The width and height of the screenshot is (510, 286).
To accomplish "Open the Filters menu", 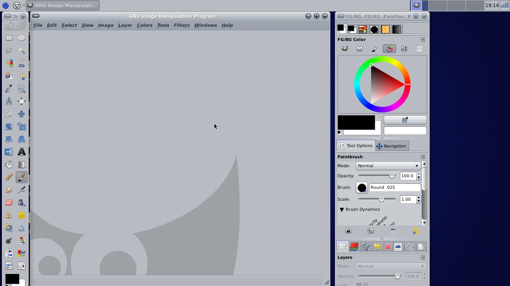I will click(x=182, y=25).
